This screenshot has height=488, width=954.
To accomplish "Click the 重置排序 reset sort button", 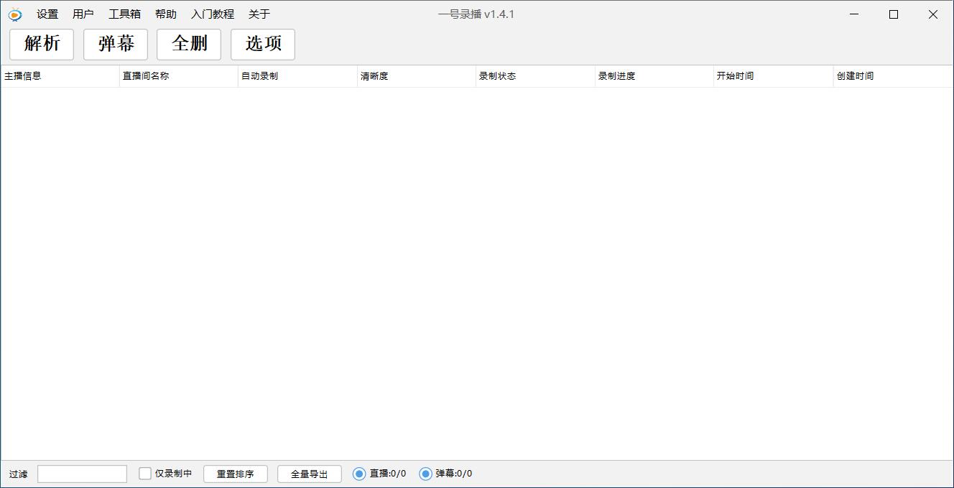I will click(x=236, y=473).
